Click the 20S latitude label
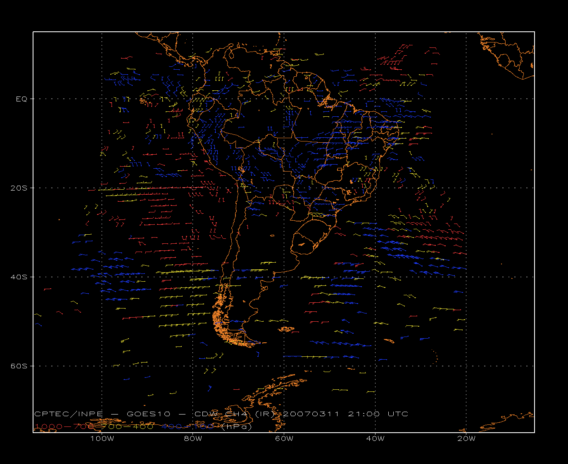Image resolution: width=568 pixels, height=464 pixels. coord(19,188)
